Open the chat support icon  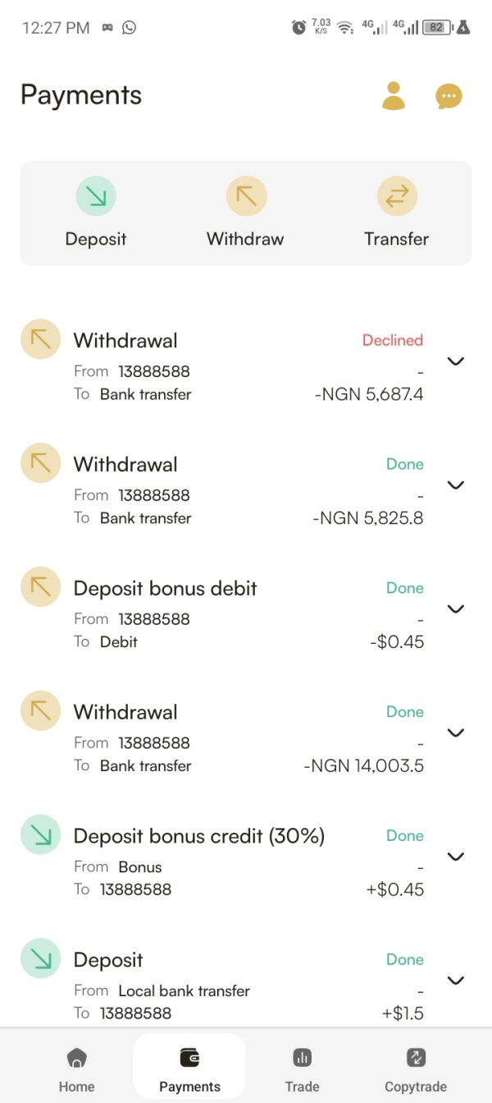coord(449,96)
